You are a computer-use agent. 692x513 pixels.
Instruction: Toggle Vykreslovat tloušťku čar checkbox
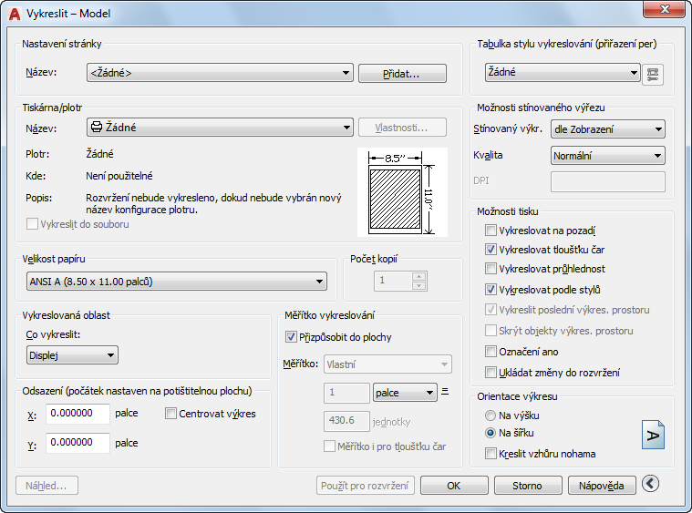[491, 250]
